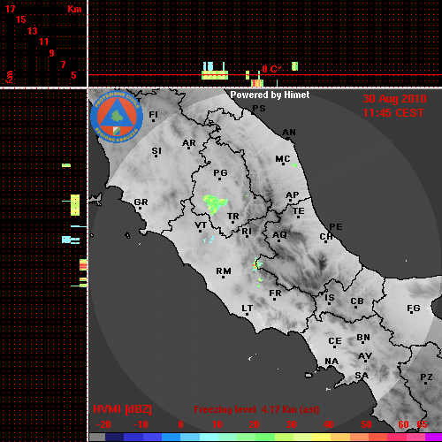Click the PE city label
The height and width of the screenshot is (442, 442).
[336, 226]
